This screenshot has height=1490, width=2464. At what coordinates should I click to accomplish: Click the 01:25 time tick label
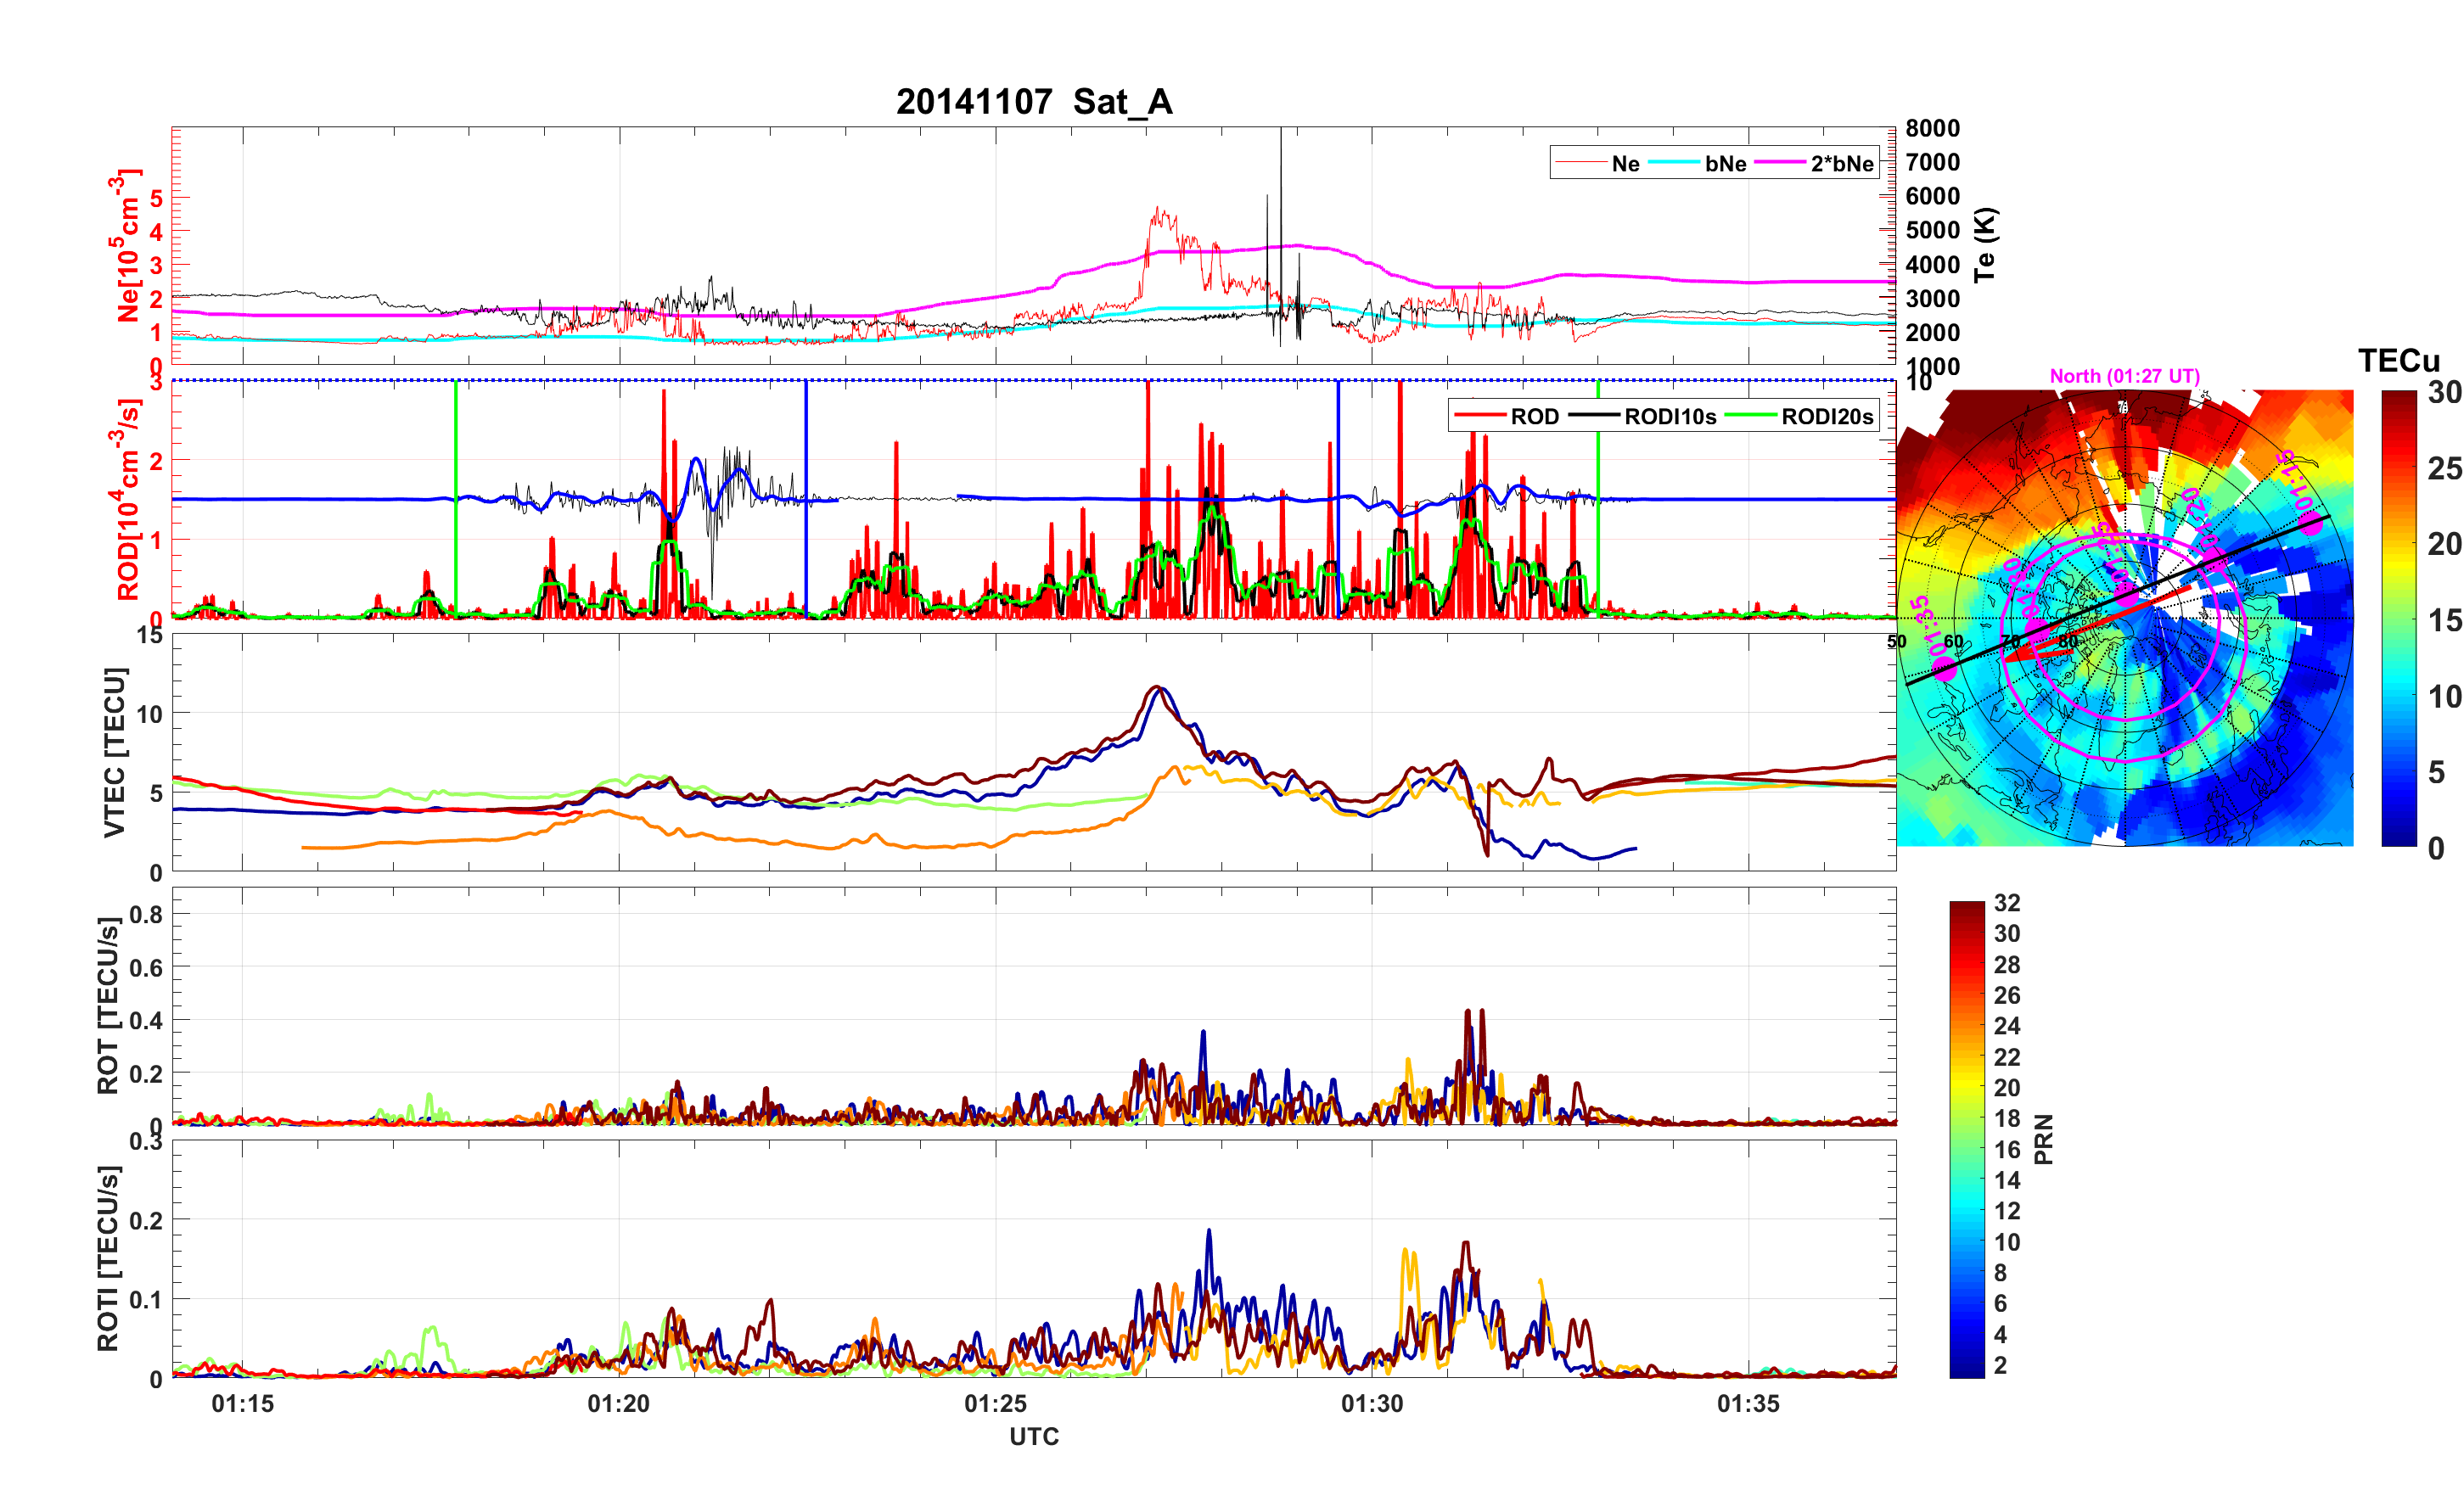(x=994, y=1403)
